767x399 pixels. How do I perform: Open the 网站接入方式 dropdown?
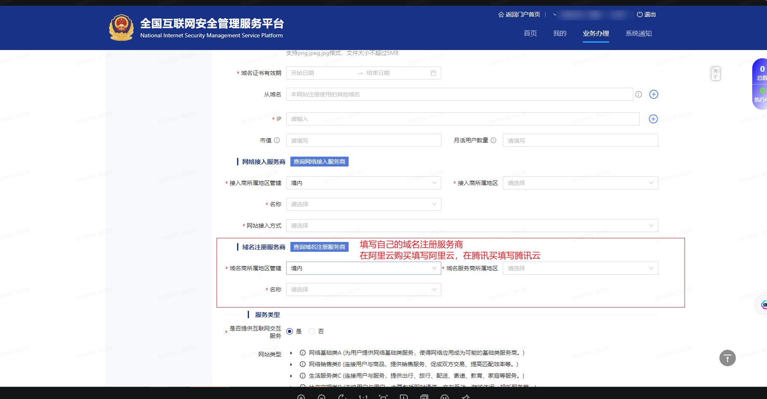(472, 226)
